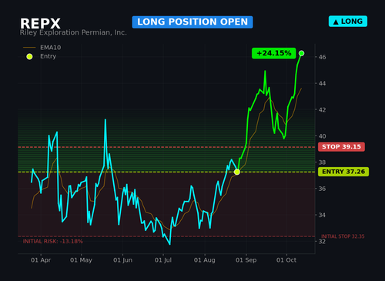Click the 01 Oct date axis label
The height and width of the screenshot is (281, 385).
[x=286, y=260]
